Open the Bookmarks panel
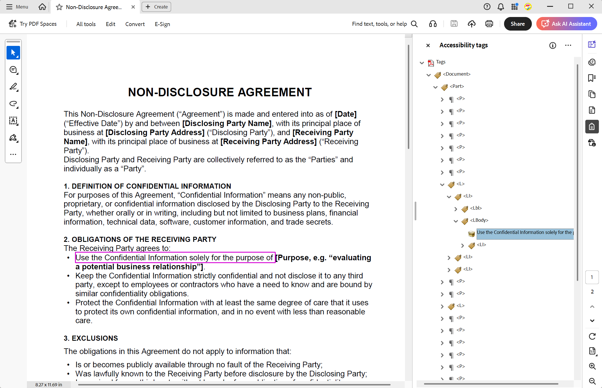Viewport: 602px width, 388px height. [x=592, y=78]
